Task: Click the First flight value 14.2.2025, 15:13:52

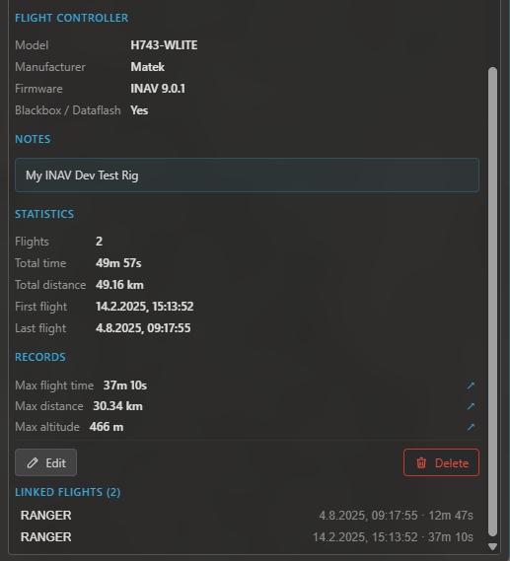Action: tap(145, 307)
